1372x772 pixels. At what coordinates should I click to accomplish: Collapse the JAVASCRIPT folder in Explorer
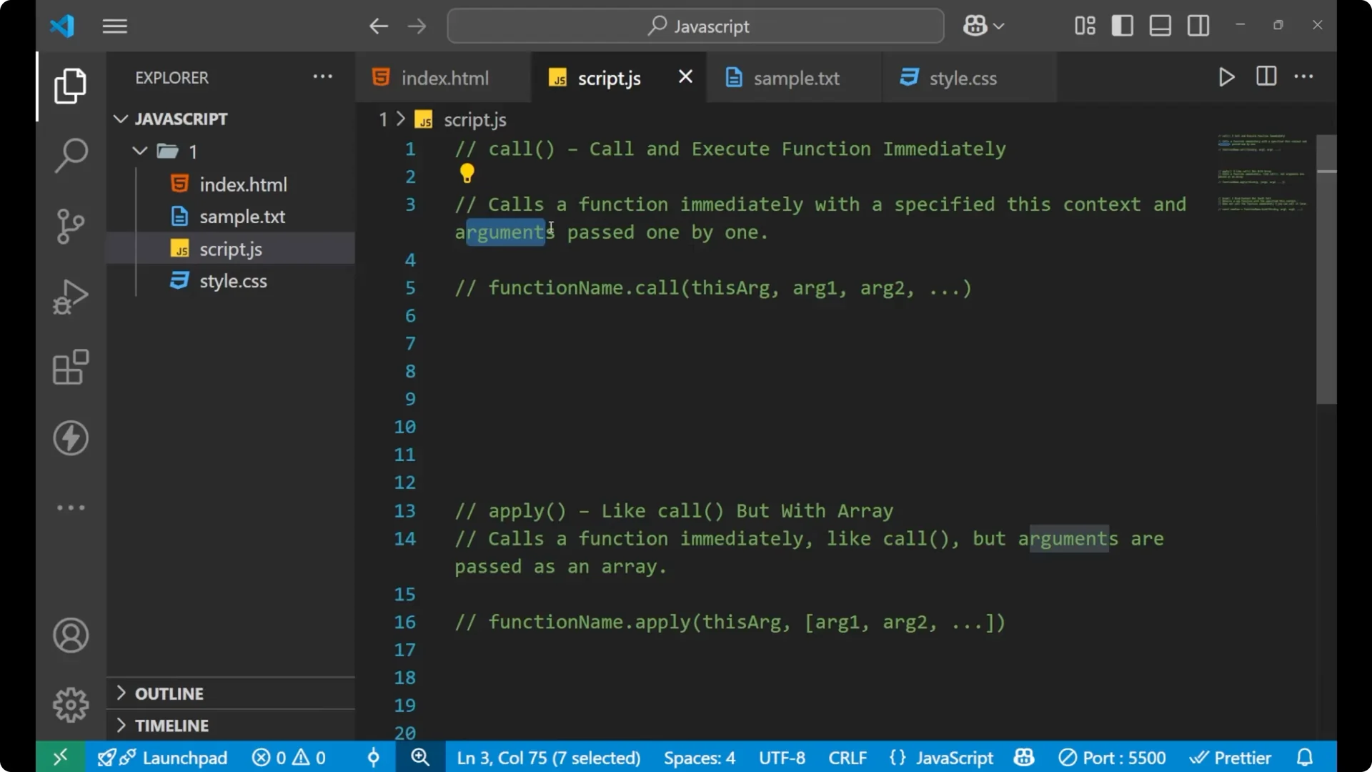119,119
